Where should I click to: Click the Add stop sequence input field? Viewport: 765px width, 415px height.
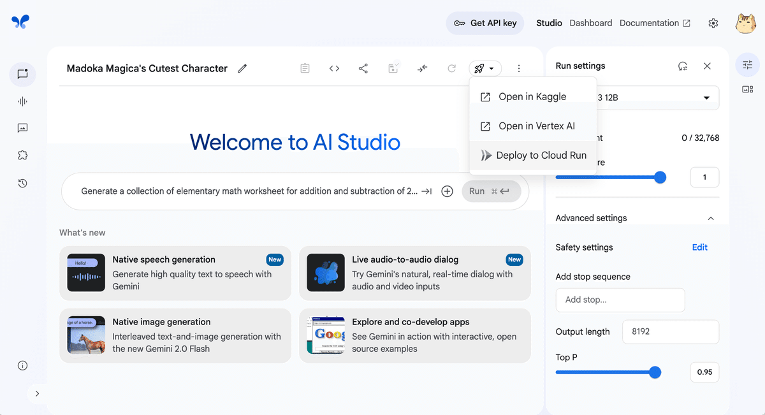[620, 300]
